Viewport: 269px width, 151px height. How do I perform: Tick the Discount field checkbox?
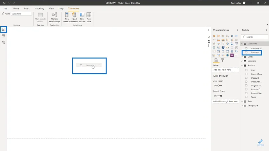(246, 78)
